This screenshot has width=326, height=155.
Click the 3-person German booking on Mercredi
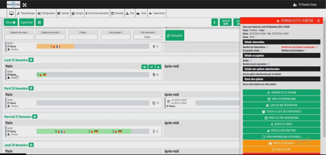click(x=117, y=131)
